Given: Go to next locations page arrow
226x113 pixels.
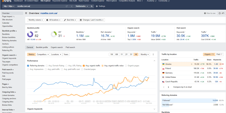Looking at the screenshot, I should 168,87.
